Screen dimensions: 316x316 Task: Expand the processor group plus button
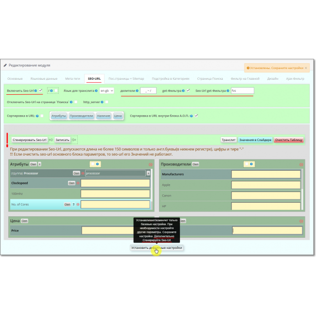tap(148, 173)
